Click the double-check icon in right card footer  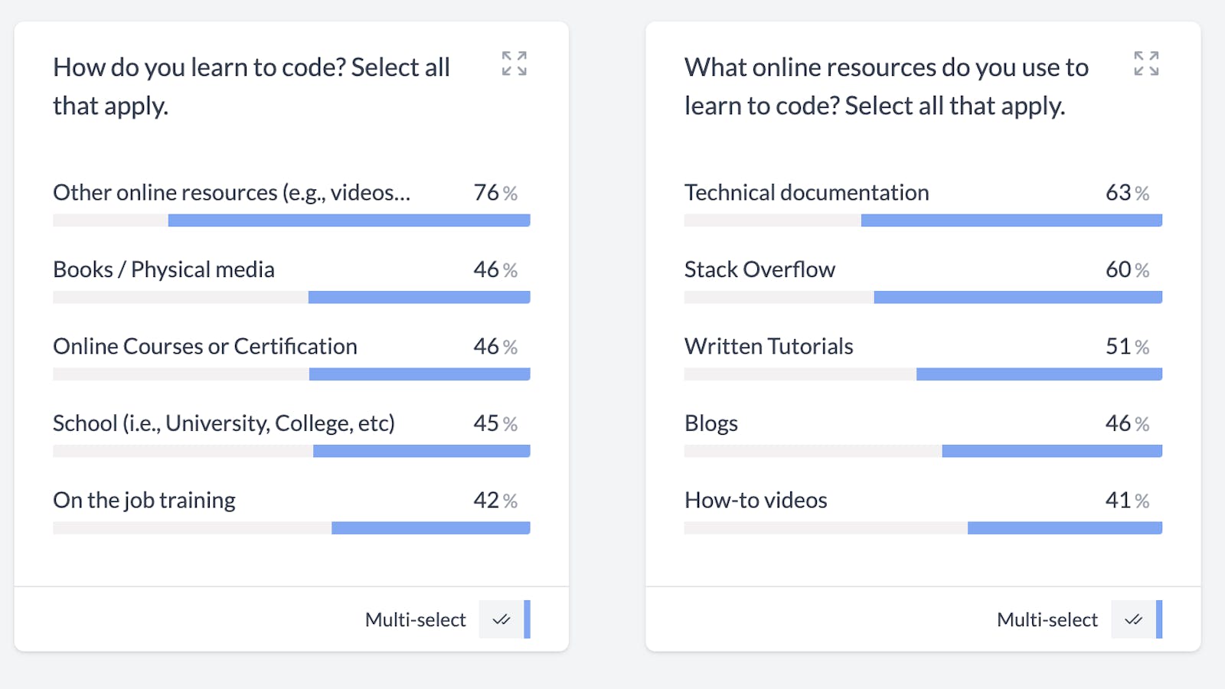click(x=1133, y=619)
